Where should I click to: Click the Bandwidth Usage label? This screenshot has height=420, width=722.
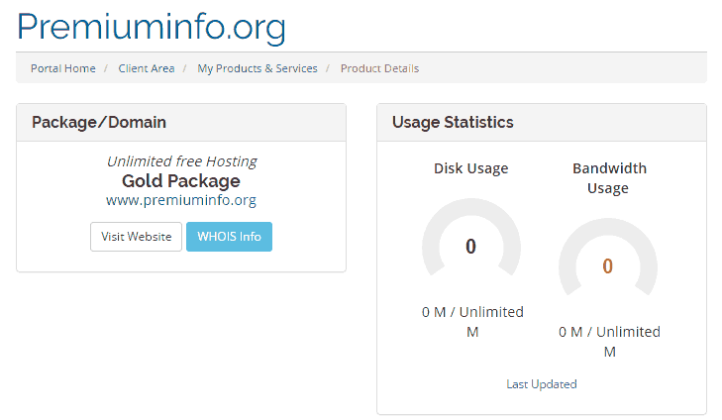click(609, 178)
